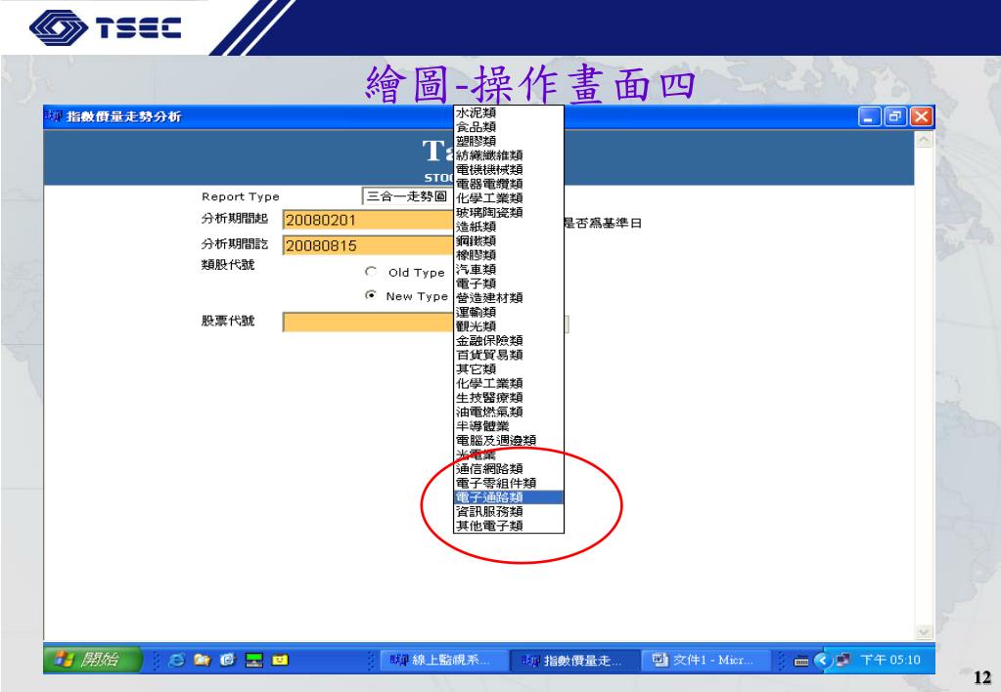Choose 水泥類 from the list

tap(508, 112)
